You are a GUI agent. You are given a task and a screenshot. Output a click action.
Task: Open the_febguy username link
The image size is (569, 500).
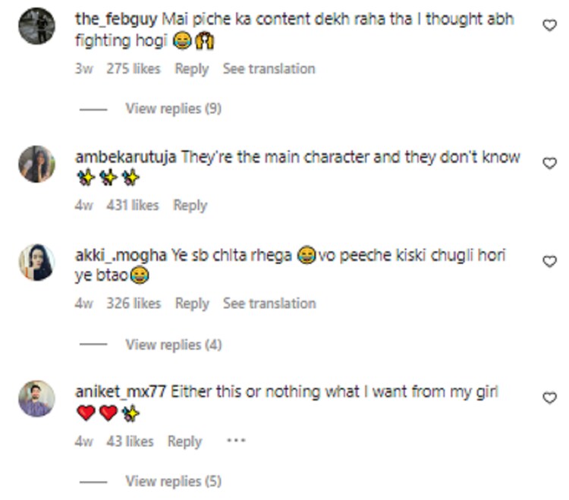pyautogui.click(x=116, y=19)
